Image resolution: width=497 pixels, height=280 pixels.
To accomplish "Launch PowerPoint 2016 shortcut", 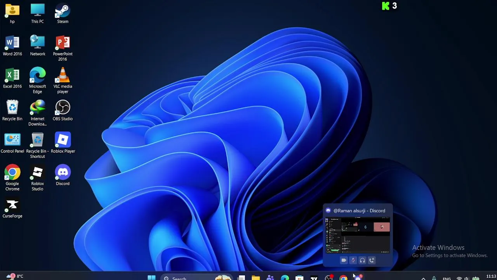I will pyautogui.click(x=63, y=48).
